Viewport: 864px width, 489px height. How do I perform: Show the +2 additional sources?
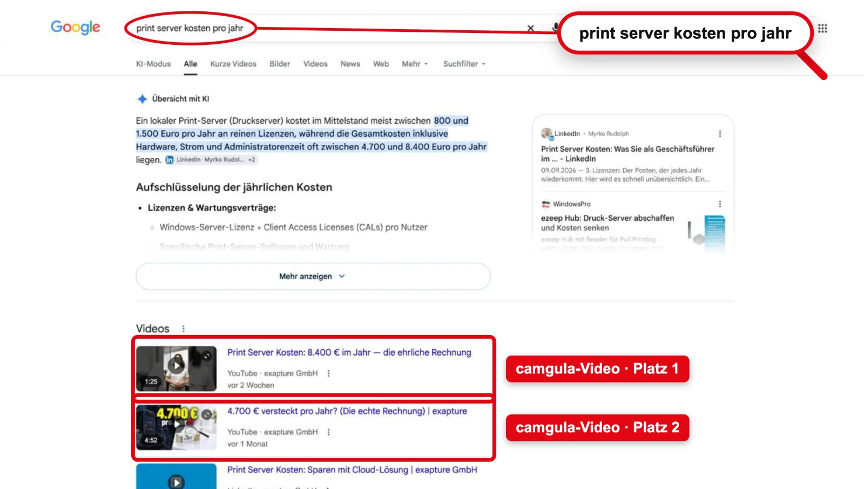(x=252, y=160)
